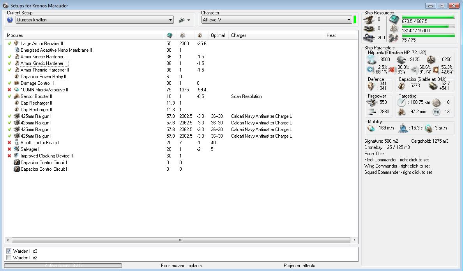Click Large Armor Repairer II module icon
The width and height of the screenshot is (463, 271).
click(x=16, y=43)
